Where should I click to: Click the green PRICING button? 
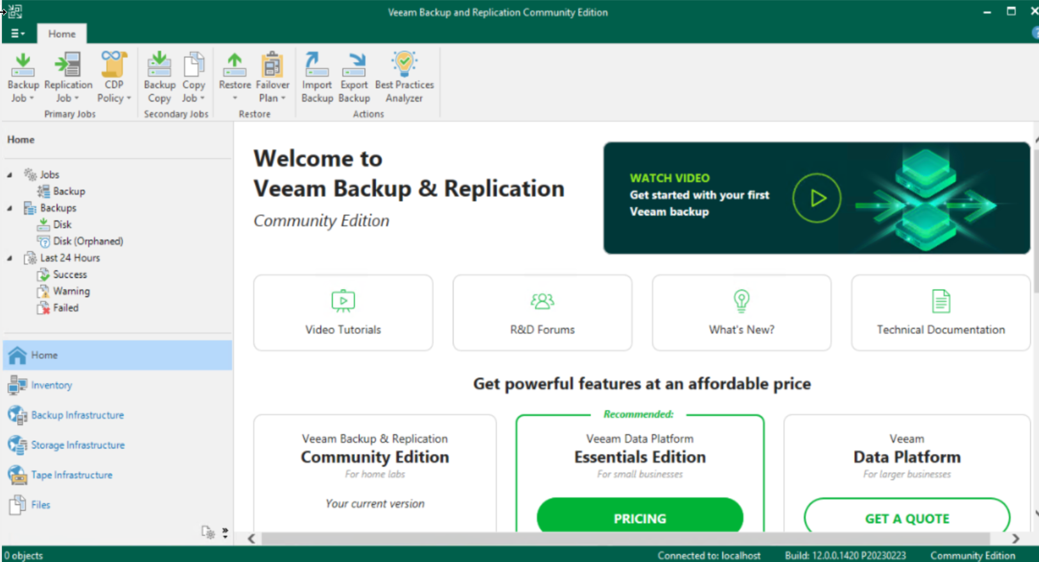640,516
